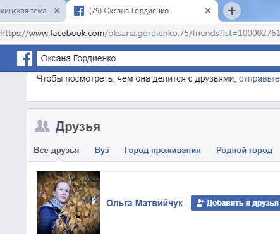This screenshot has width=280, height=234.
Task: Select the (79) Оксана Гордиенко browser tab
Action: (x=142, y=11)
